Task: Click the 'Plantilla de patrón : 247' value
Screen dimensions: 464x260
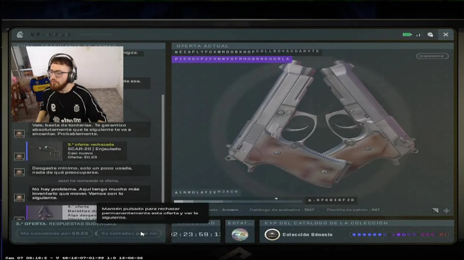Action: [x=353, y=210]
